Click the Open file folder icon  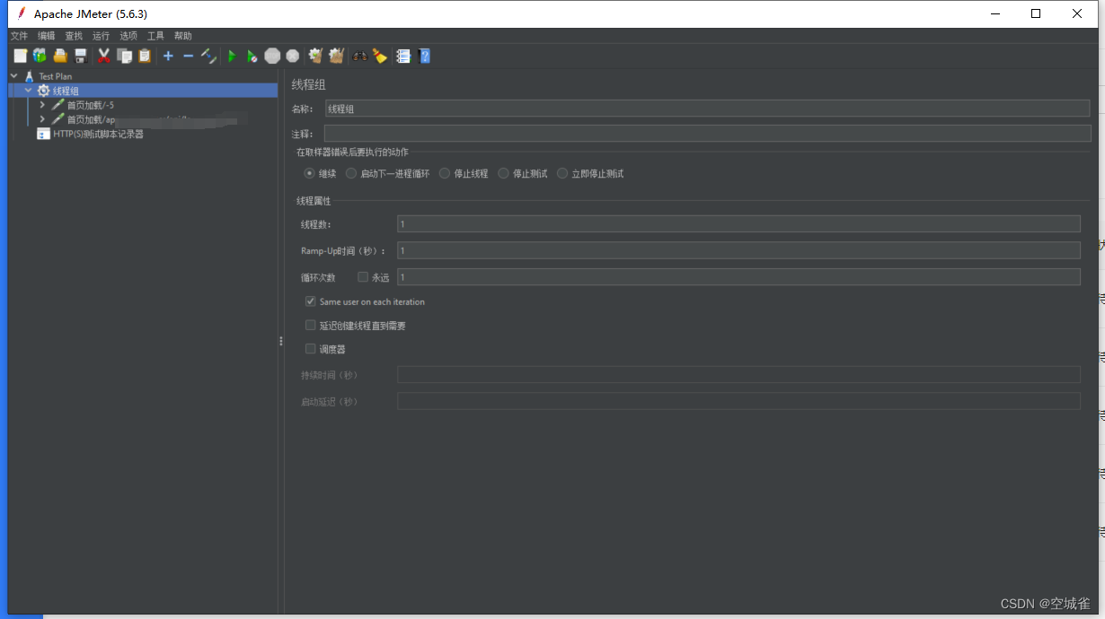click(x=60, y=56)
